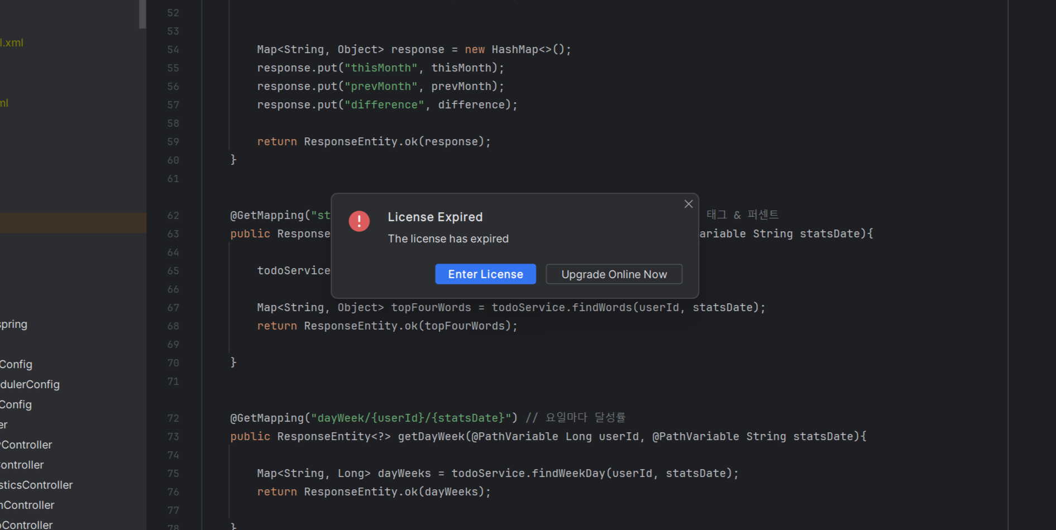Select the dulerConfig file in project tree
Viewport: 1056px width, 530px height.
[x=30, y=384]
